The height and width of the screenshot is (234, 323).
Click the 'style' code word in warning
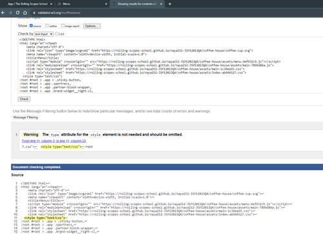click(96, 135)
